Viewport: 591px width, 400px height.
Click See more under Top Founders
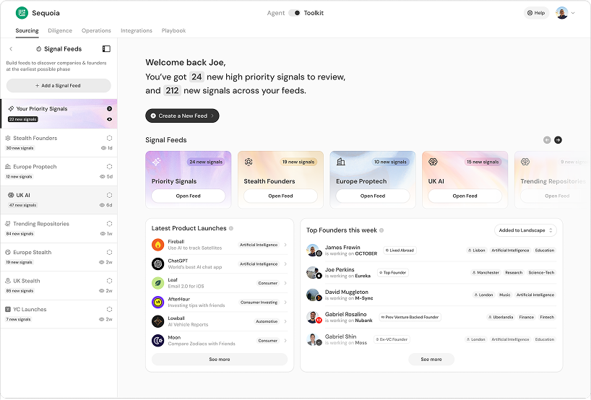(431, 360)
